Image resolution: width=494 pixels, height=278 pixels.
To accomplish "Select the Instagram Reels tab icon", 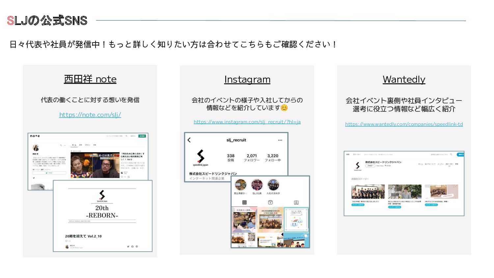I will [270, 203].
